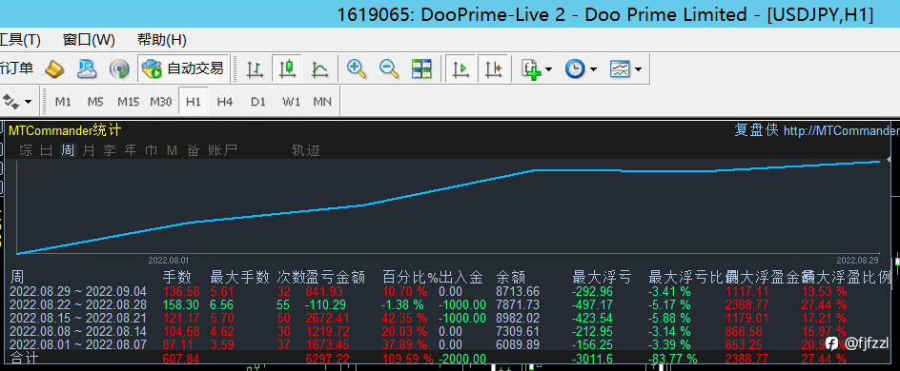Viewport: 900px width, 371px height.
Task: Zoom in on the chart
Action: (x=357, y=69)
